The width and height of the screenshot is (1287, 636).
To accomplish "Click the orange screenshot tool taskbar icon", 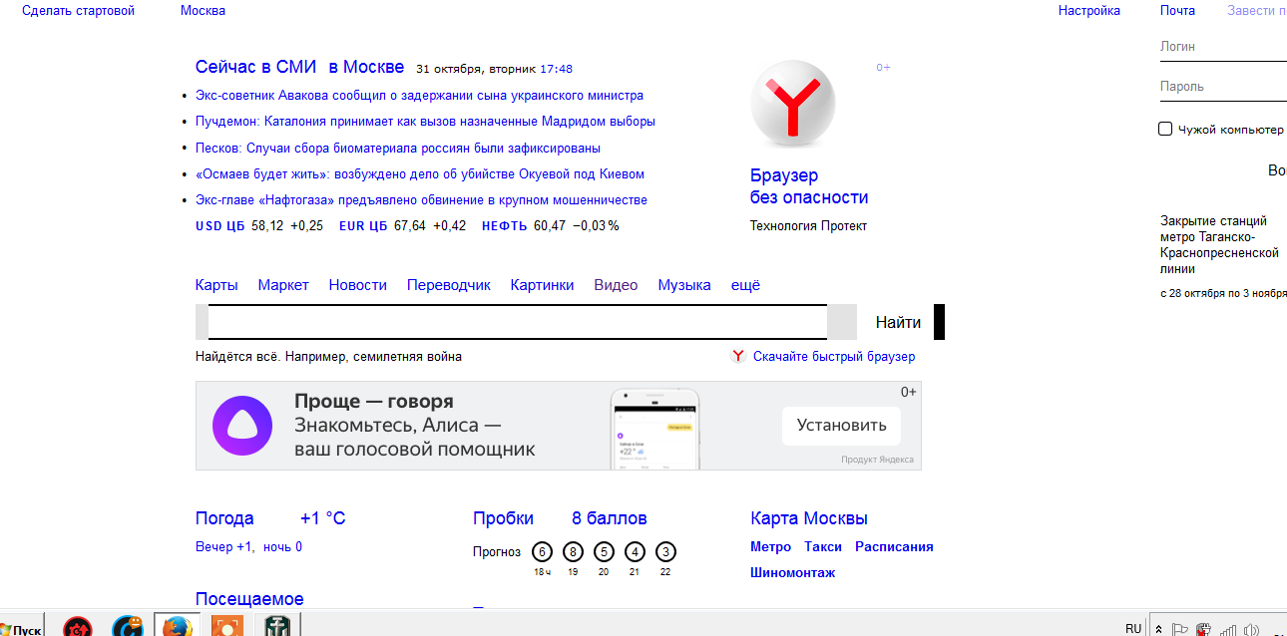I will (x=226, y=627).
